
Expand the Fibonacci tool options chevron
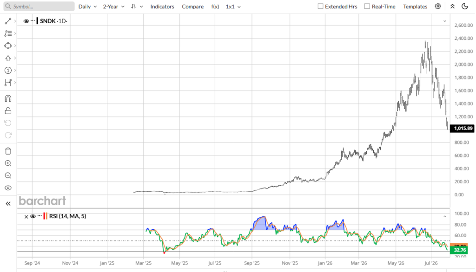tap(15, 33)
